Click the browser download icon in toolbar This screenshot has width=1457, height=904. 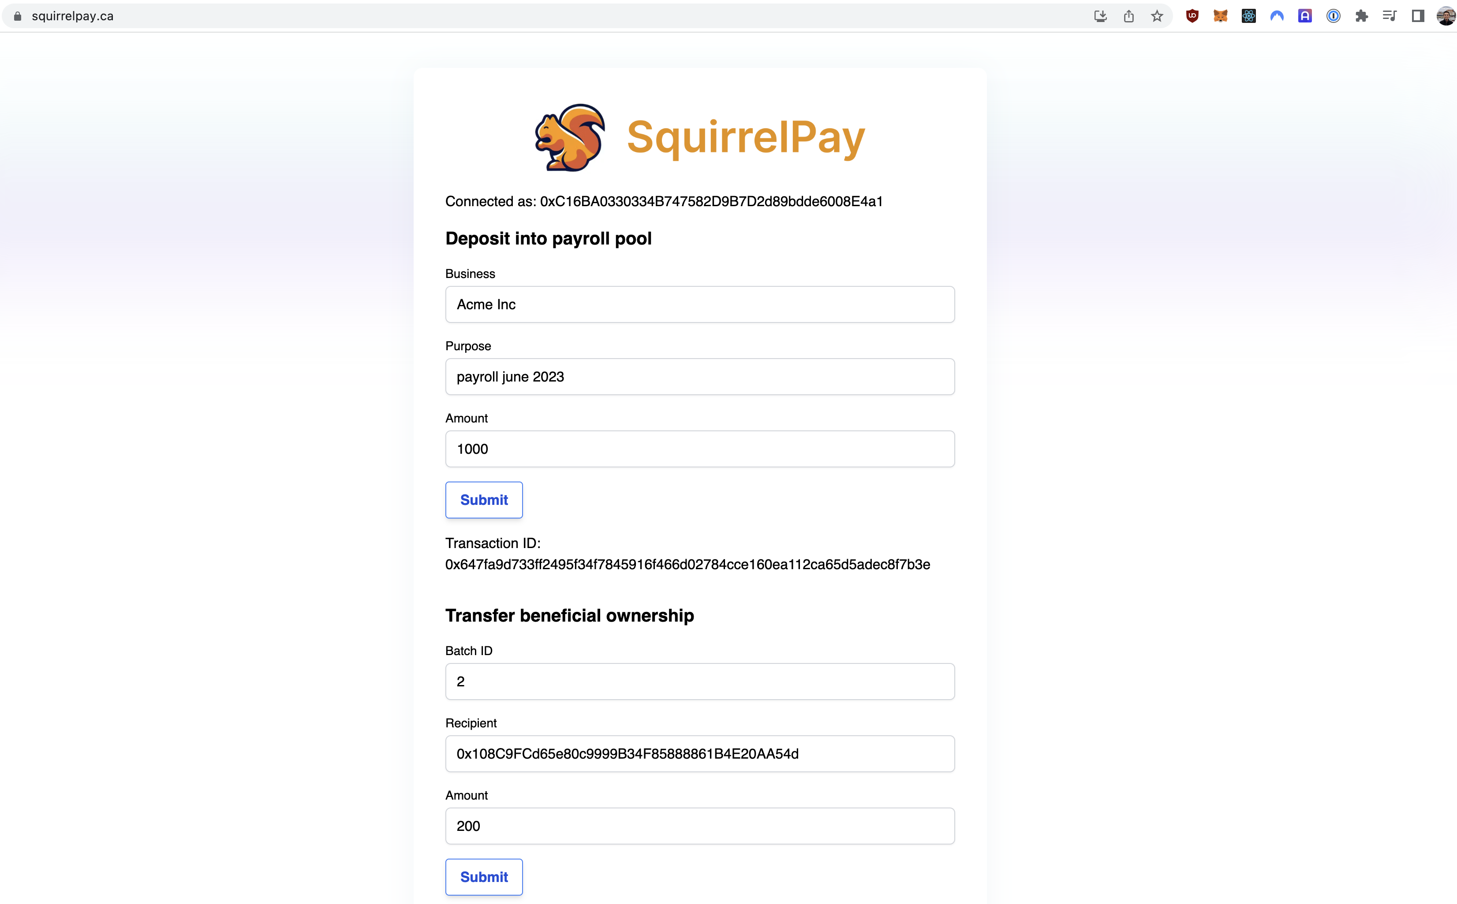pyautogui.click(x=1101, y=15)
